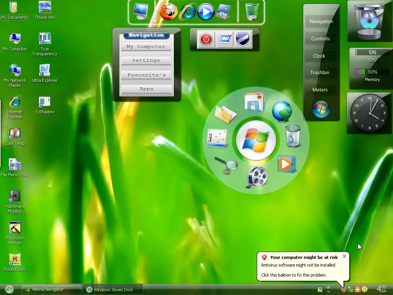
Task: Open the film reel icon in the circle dock
Action: pos(256,177)
